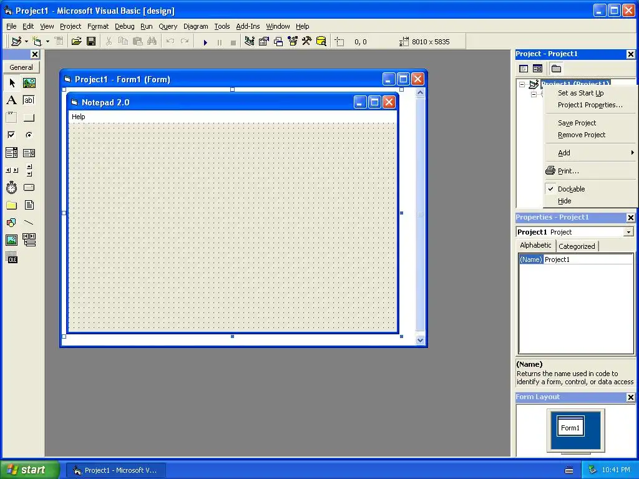Screen dimensions: 639x479
Task: Collapse the Project1 tree node
Action: click(x=522, y=84)
